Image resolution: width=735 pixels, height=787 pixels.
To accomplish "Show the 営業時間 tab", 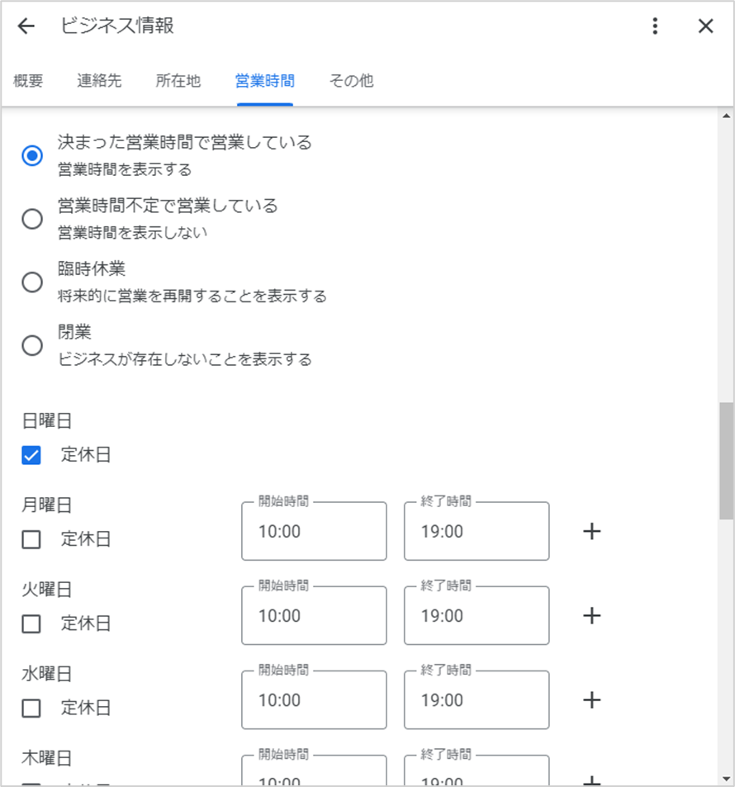I will coord(265,81).
